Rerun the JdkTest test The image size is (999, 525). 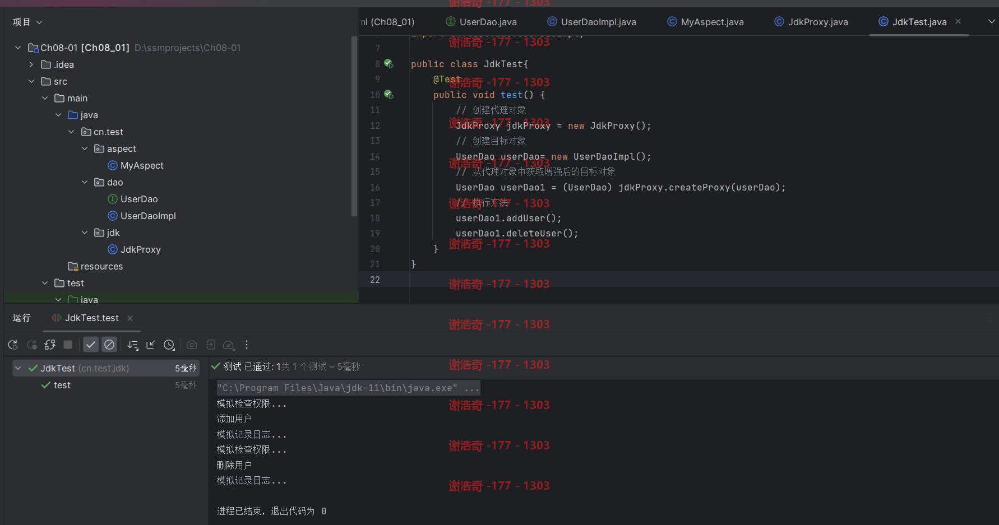pos(13,345)
